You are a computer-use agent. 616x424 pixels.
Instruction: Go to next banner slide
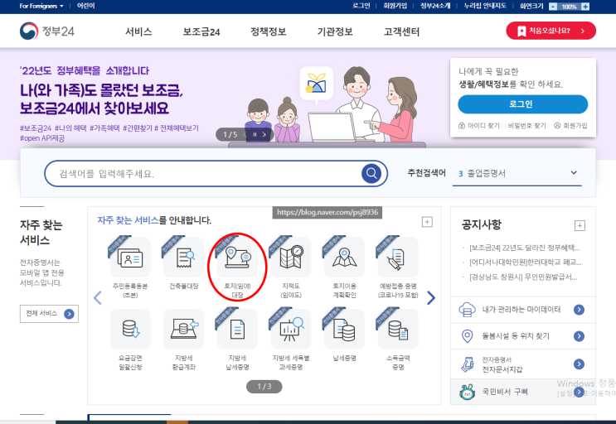(264, 134)
